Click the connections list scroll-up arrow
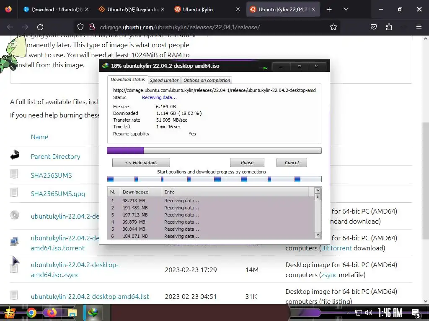The width and height of the screenshot is (429, 321). pyautogui.click(x=318, y=190)
